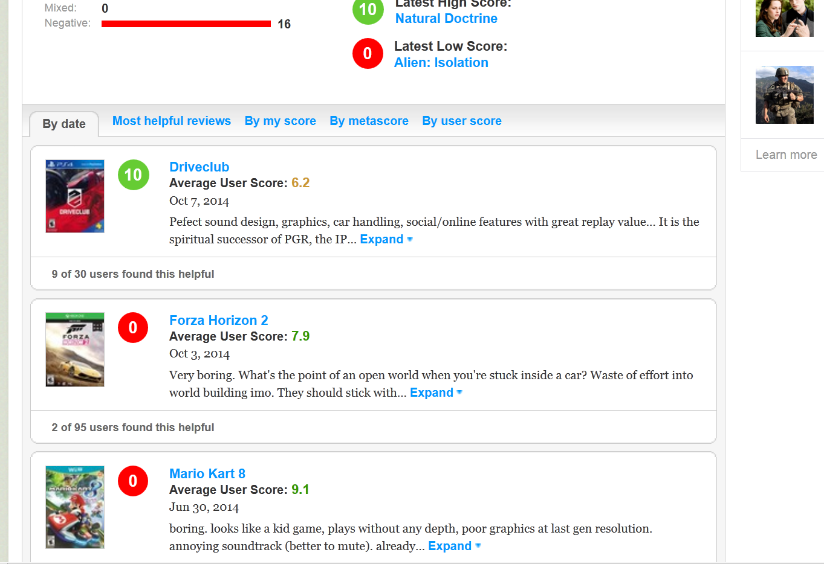Open the Alien: Isolation link

[x=441, y=63]
